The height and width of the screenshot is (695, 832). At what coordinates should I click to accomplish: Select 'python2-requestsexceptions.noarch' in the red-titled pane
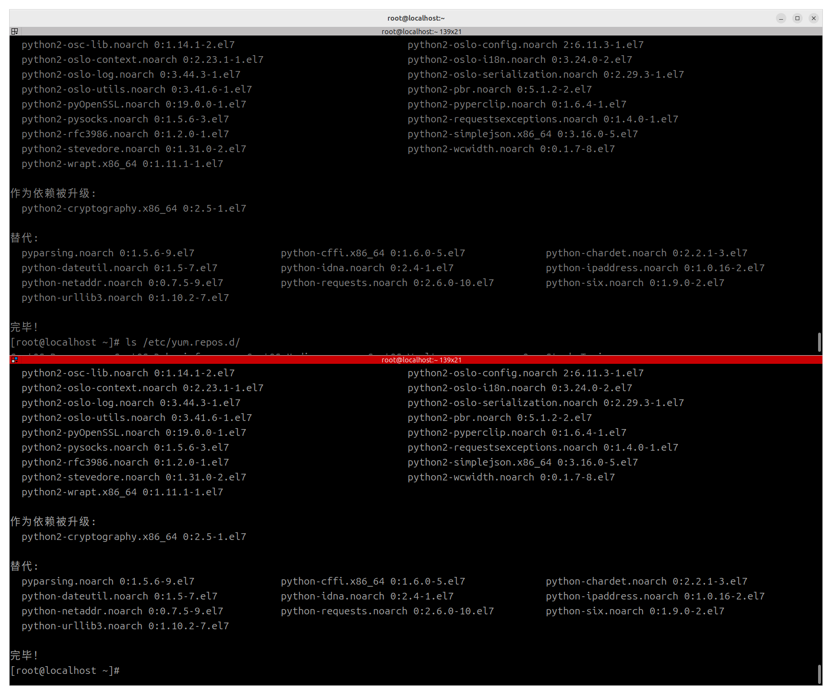click(503, 447)
